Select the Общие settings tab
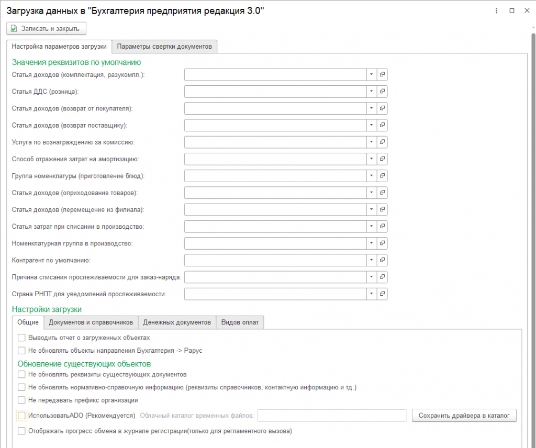Image resolution: width=536 pixels, height=448 pixels. coord(28,322)
